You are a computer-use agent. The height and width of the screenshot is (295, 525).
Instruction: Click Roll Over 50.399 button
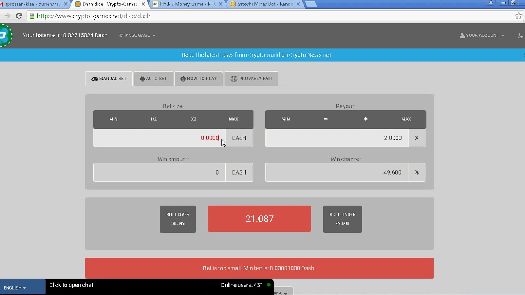pos(178,219)
